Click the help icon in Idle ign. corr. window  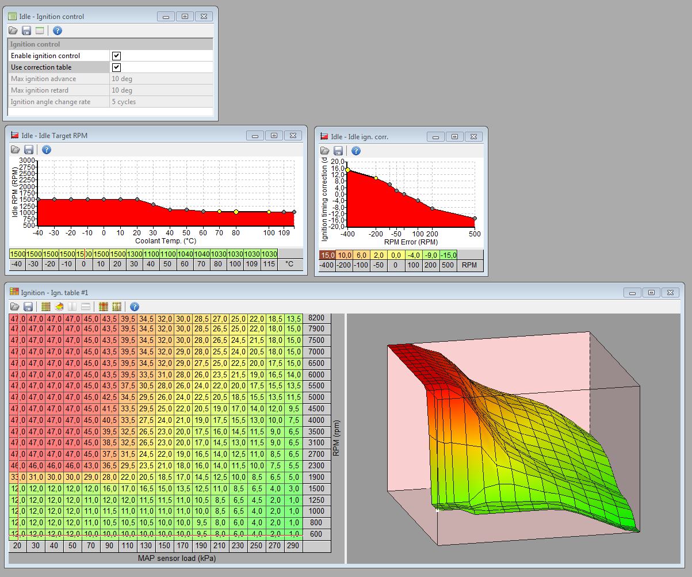(x=356, y=151)
